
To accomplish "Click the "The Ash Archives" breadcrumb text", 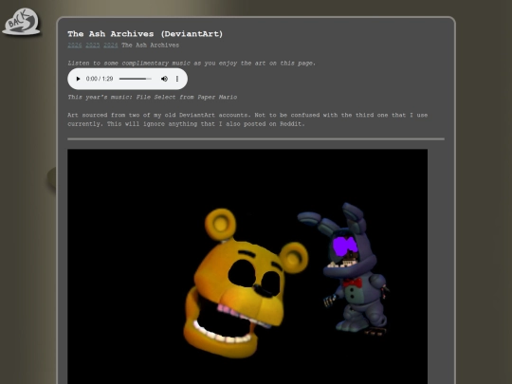I will (150, 46).
